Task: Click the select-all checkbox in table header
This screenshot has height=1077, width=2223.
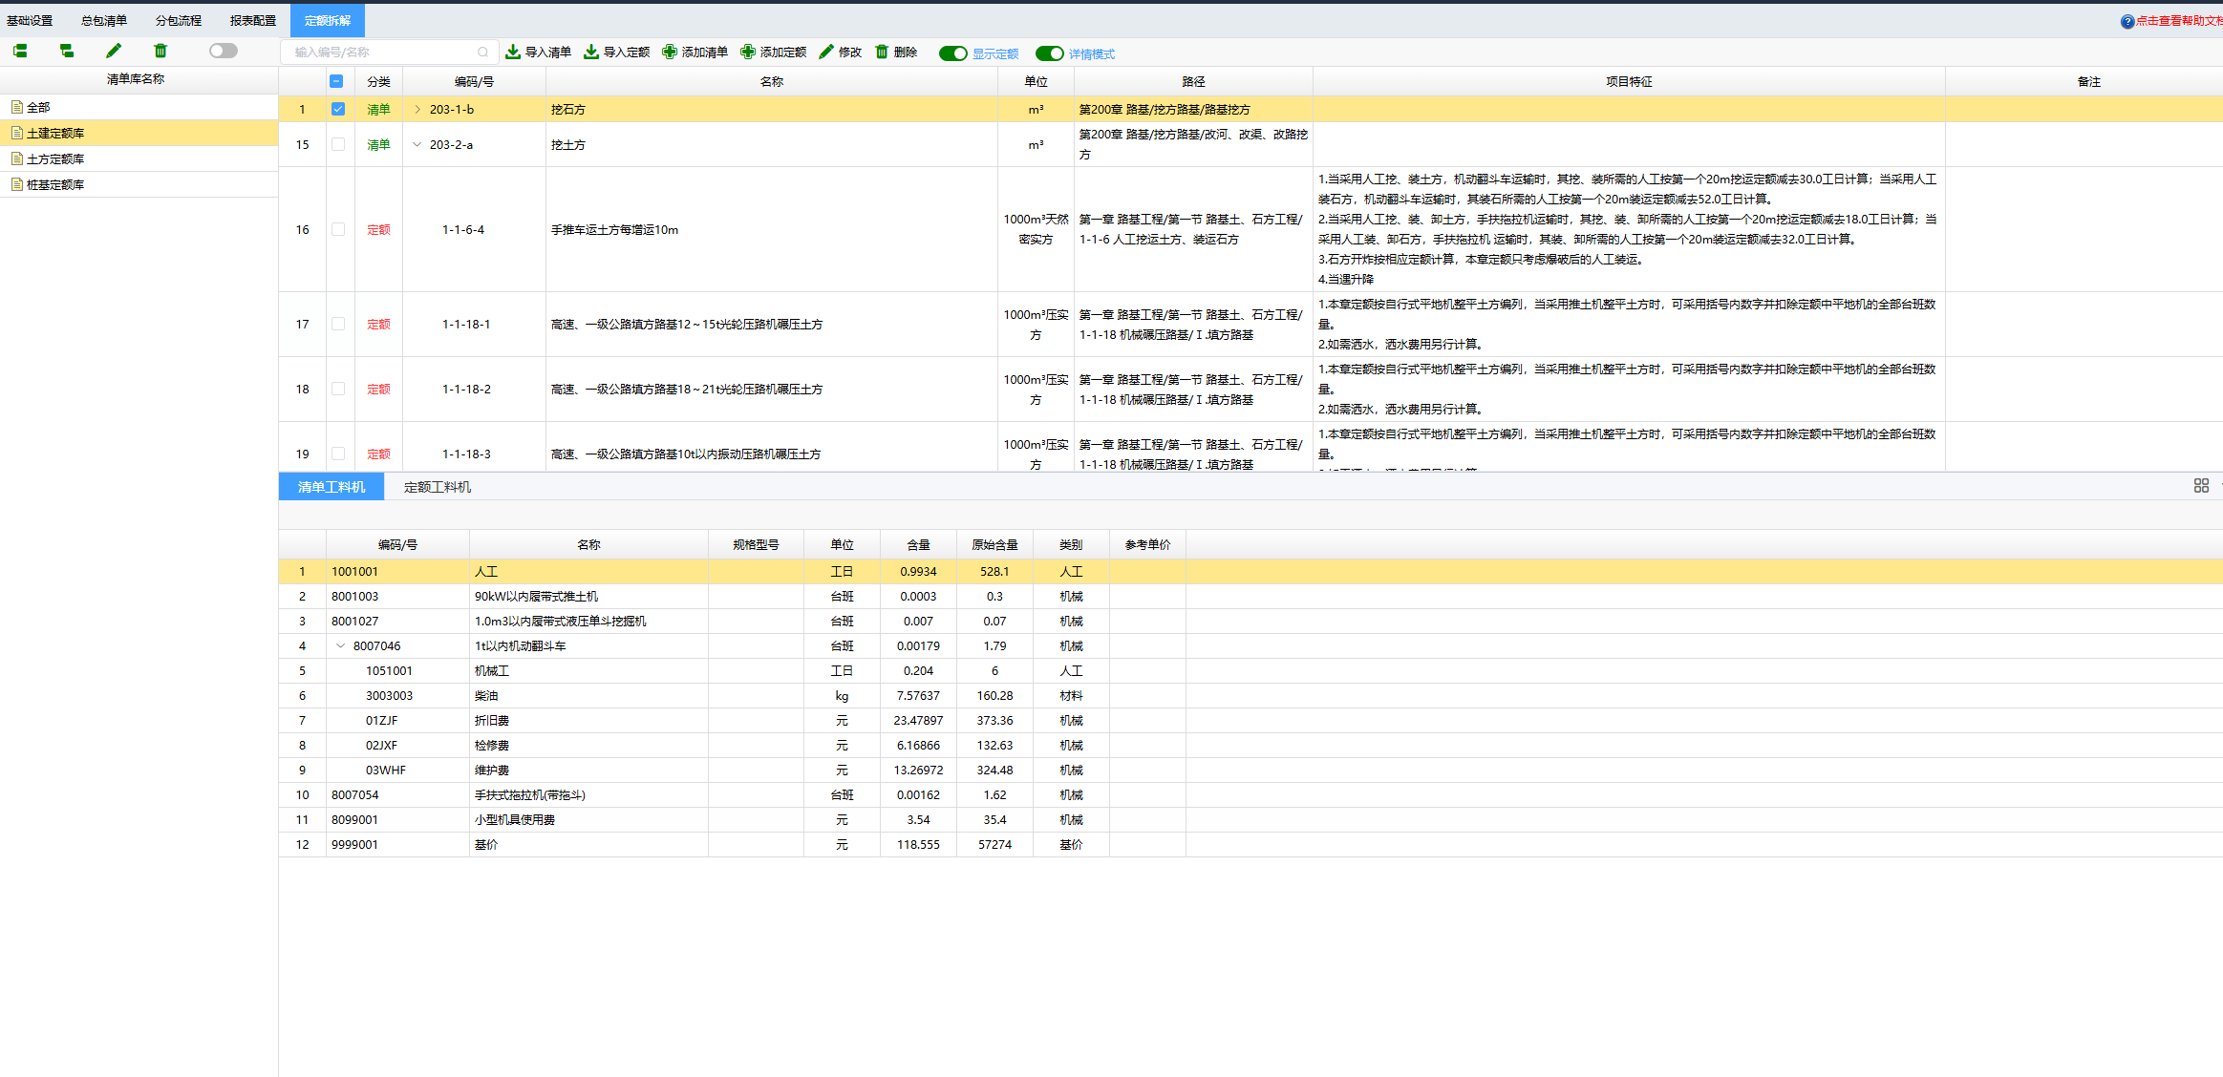Action: pos(336,81)
